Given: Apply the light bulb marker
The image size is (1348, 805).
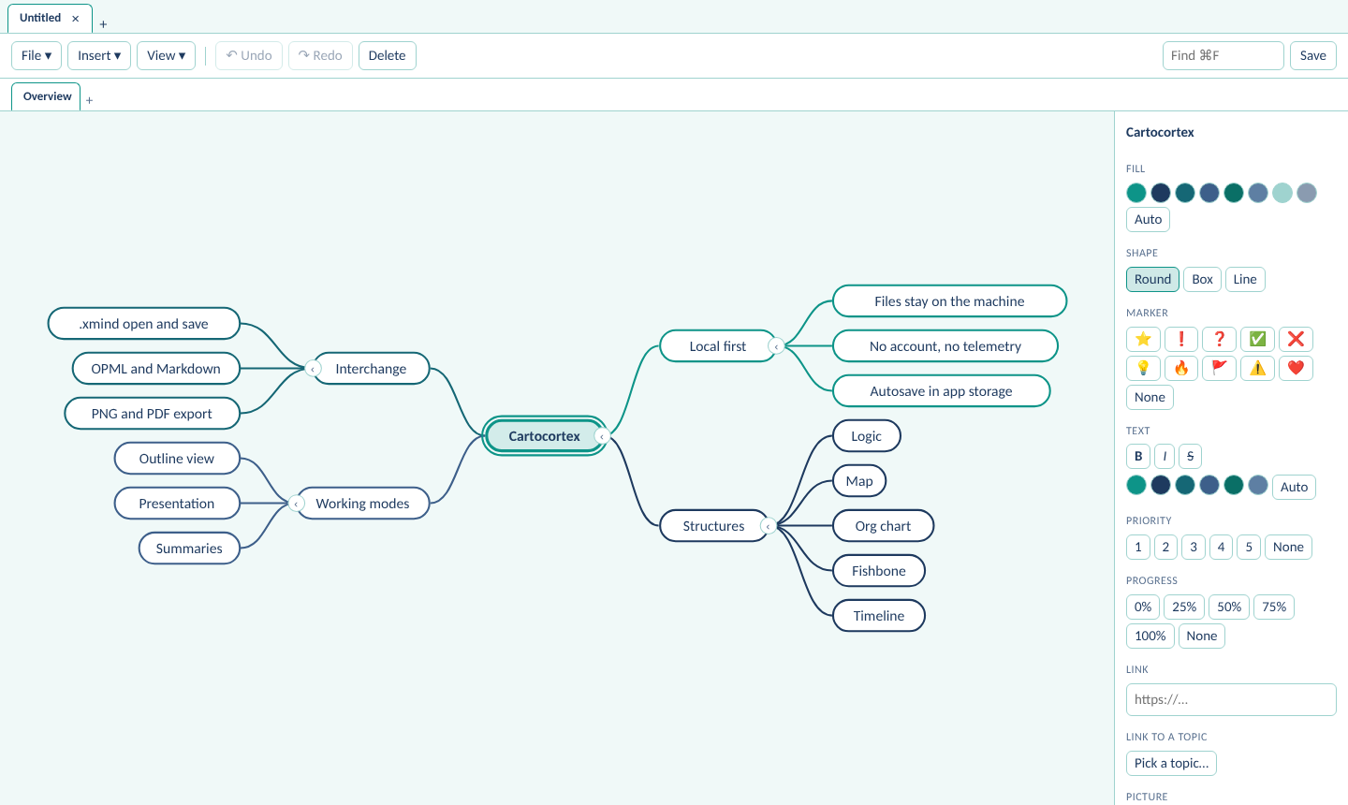Looking at the screenshot, I should [x=1143, y=368].
